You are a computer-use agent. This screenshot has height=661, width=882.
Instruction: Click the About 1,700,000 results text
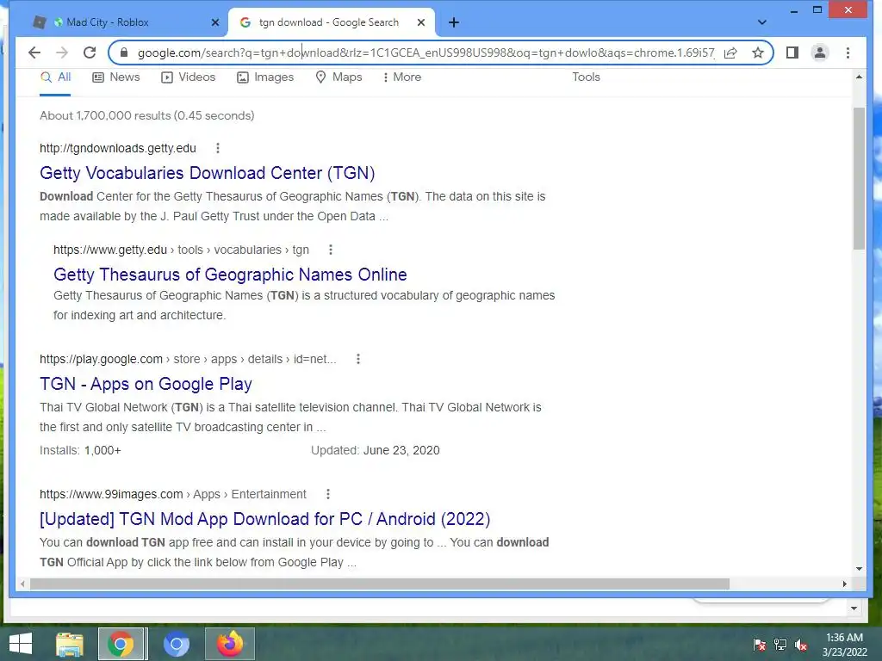pyautogui.click(x=146, y=116)
